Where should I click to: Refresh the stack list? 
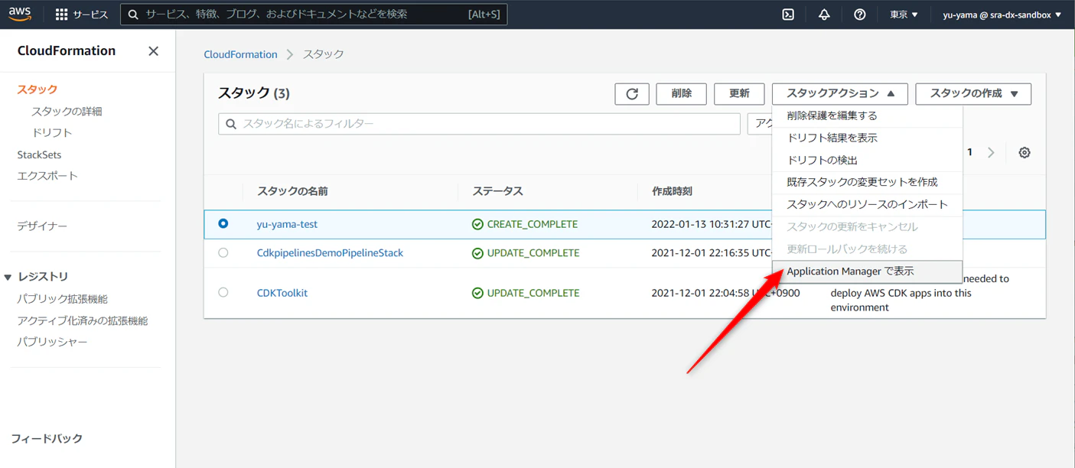pos(632,93)
